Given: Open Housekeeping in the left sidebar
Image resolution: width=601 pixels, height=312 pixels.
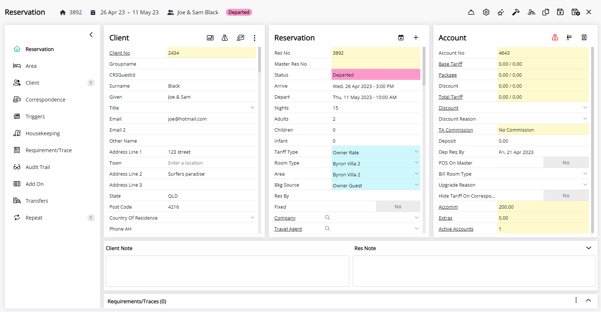Looking at the screenshot, I should (x=43, y=133).
